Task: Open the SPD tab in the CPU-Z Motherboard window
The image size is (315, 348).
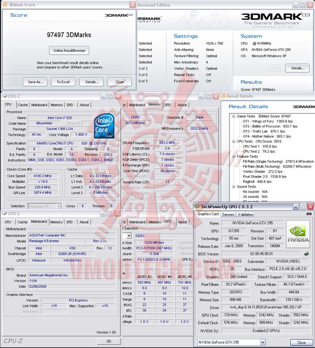Action: coord(69,222)
